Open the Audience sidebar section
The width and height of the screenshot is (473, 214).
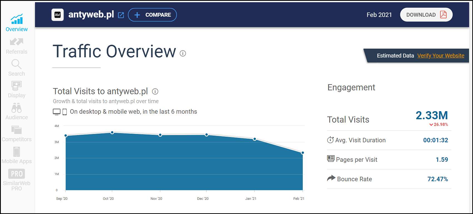(x=16, y=112)
